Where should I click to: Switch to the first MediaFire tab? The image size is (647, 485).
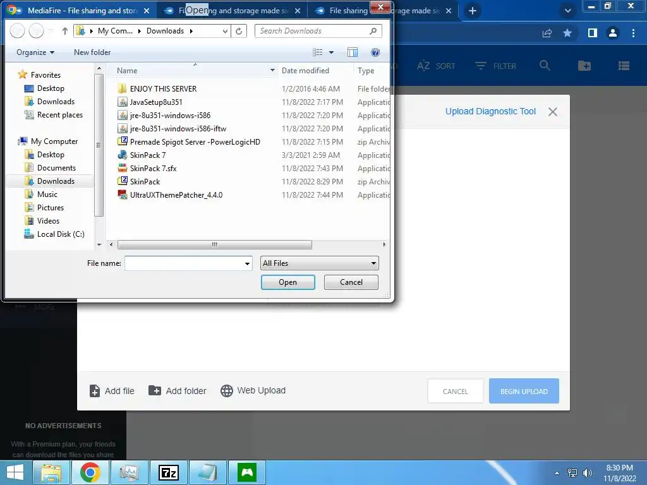(x=78, y=11)
